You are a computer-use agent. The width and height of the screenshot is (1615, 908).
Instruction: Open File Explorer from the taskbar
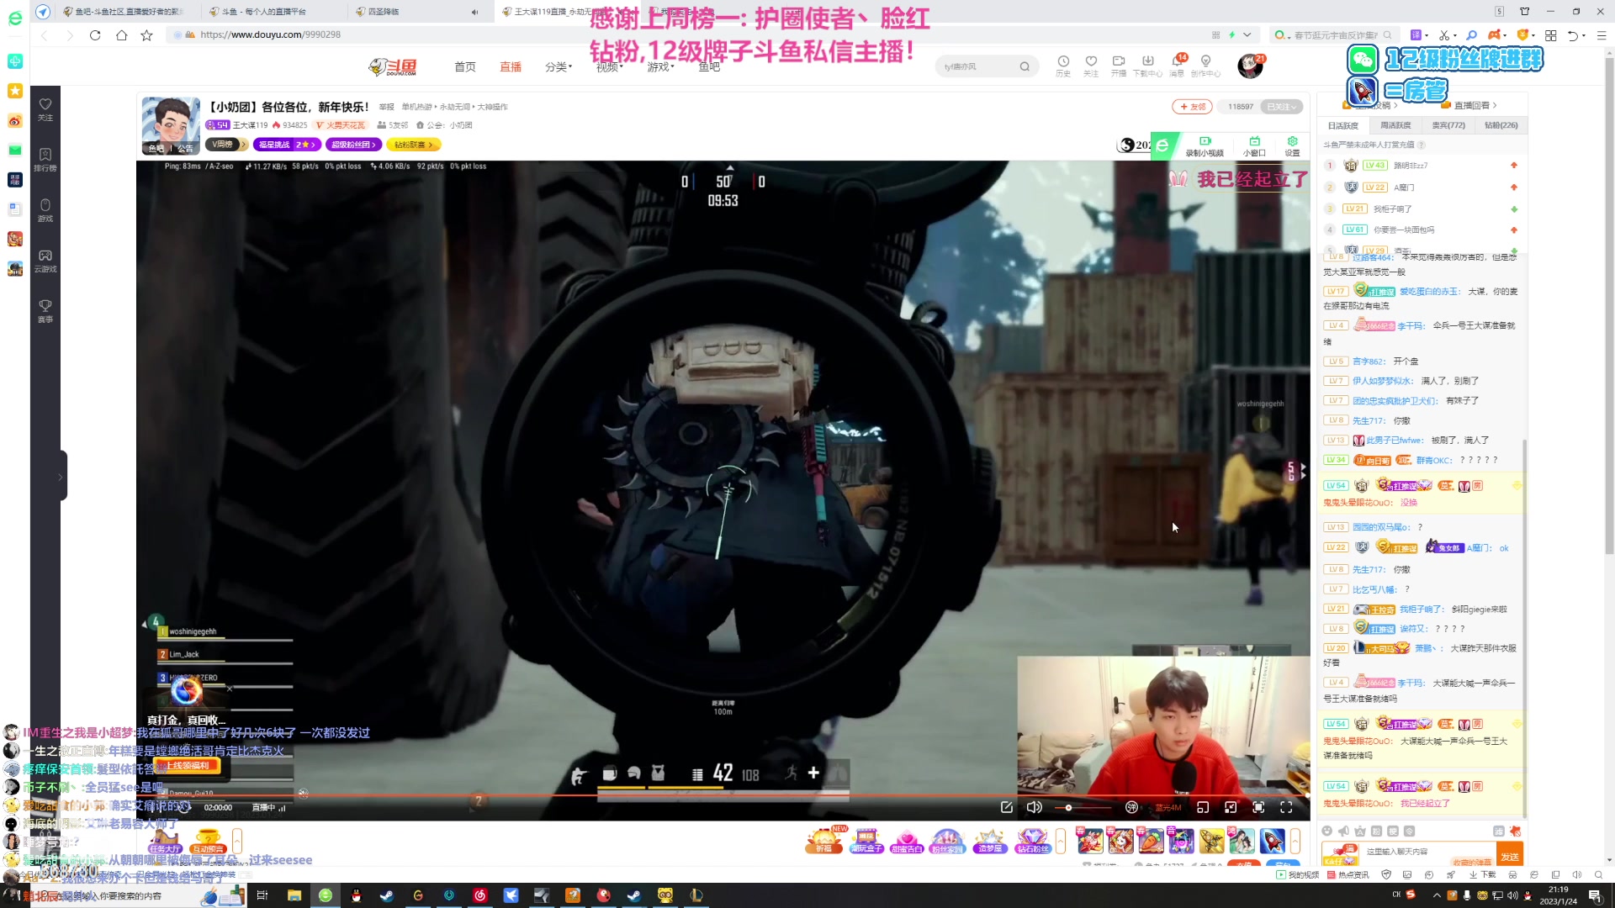pyautogui.click(x=294, y=895)
